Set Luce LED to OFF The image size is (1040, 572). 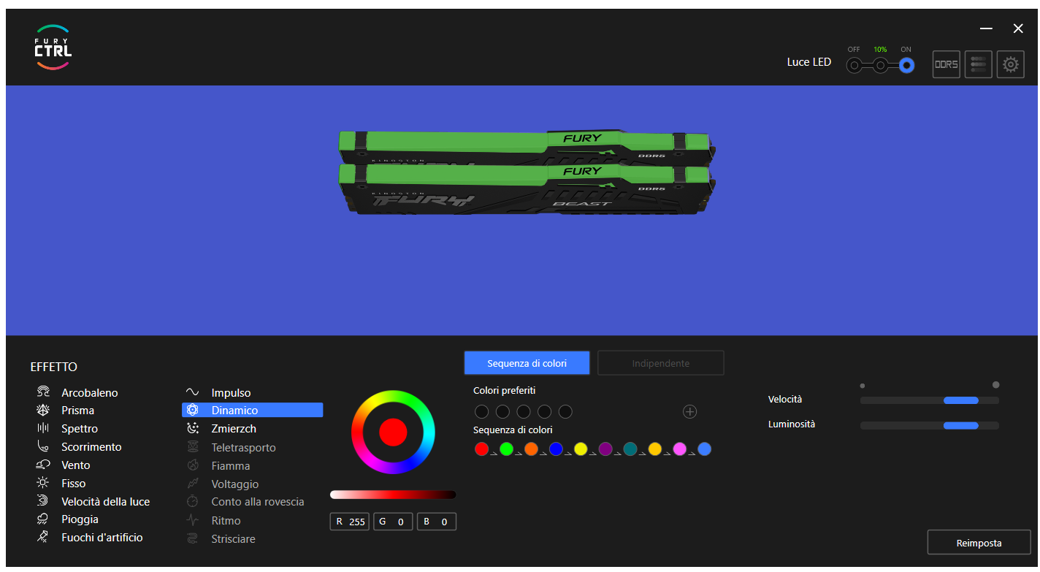point(854,66)
